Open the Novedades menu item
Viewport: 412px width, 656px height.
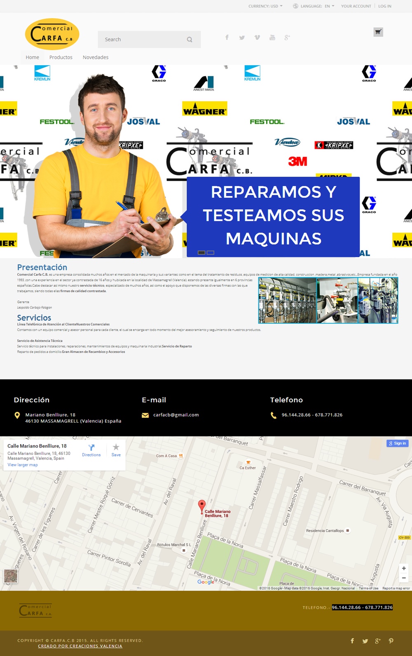pyautogui.click(x=96, y=57)
